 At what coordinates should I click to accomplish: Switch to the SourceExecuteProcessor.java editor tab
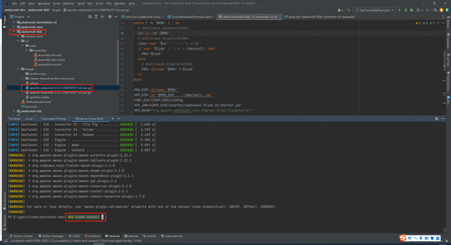pos(190,17)
